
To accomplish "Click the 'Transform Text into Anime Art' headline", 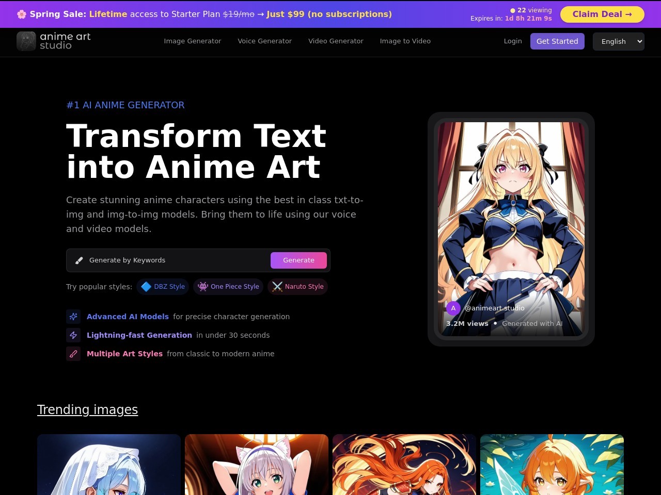I will coord(196,152).
